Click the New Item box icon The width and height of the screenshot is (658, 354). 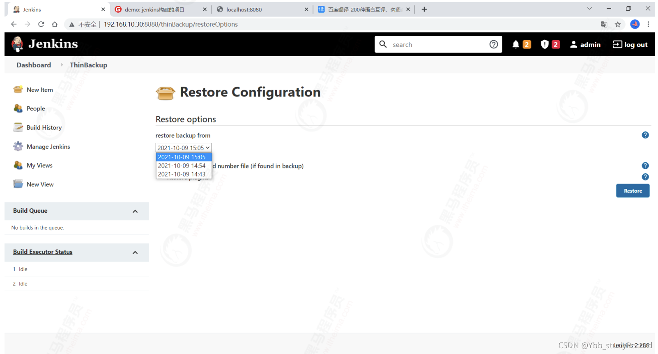click(18, 90)
